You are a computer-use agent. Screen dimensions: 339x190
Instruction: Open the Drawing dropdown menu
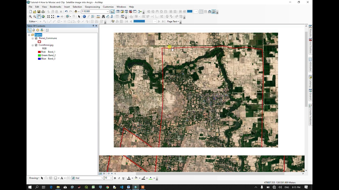click(x=34, y=178)
